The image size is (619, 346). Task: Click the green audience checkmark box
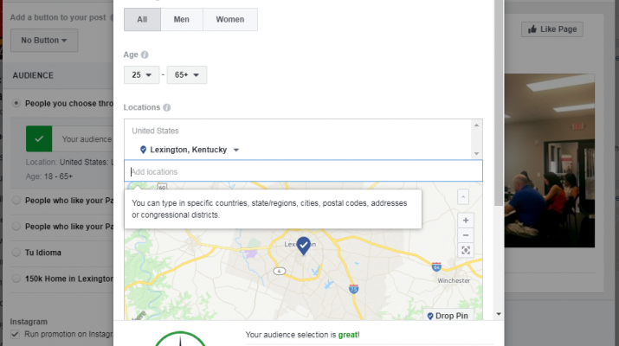(39, 139)
